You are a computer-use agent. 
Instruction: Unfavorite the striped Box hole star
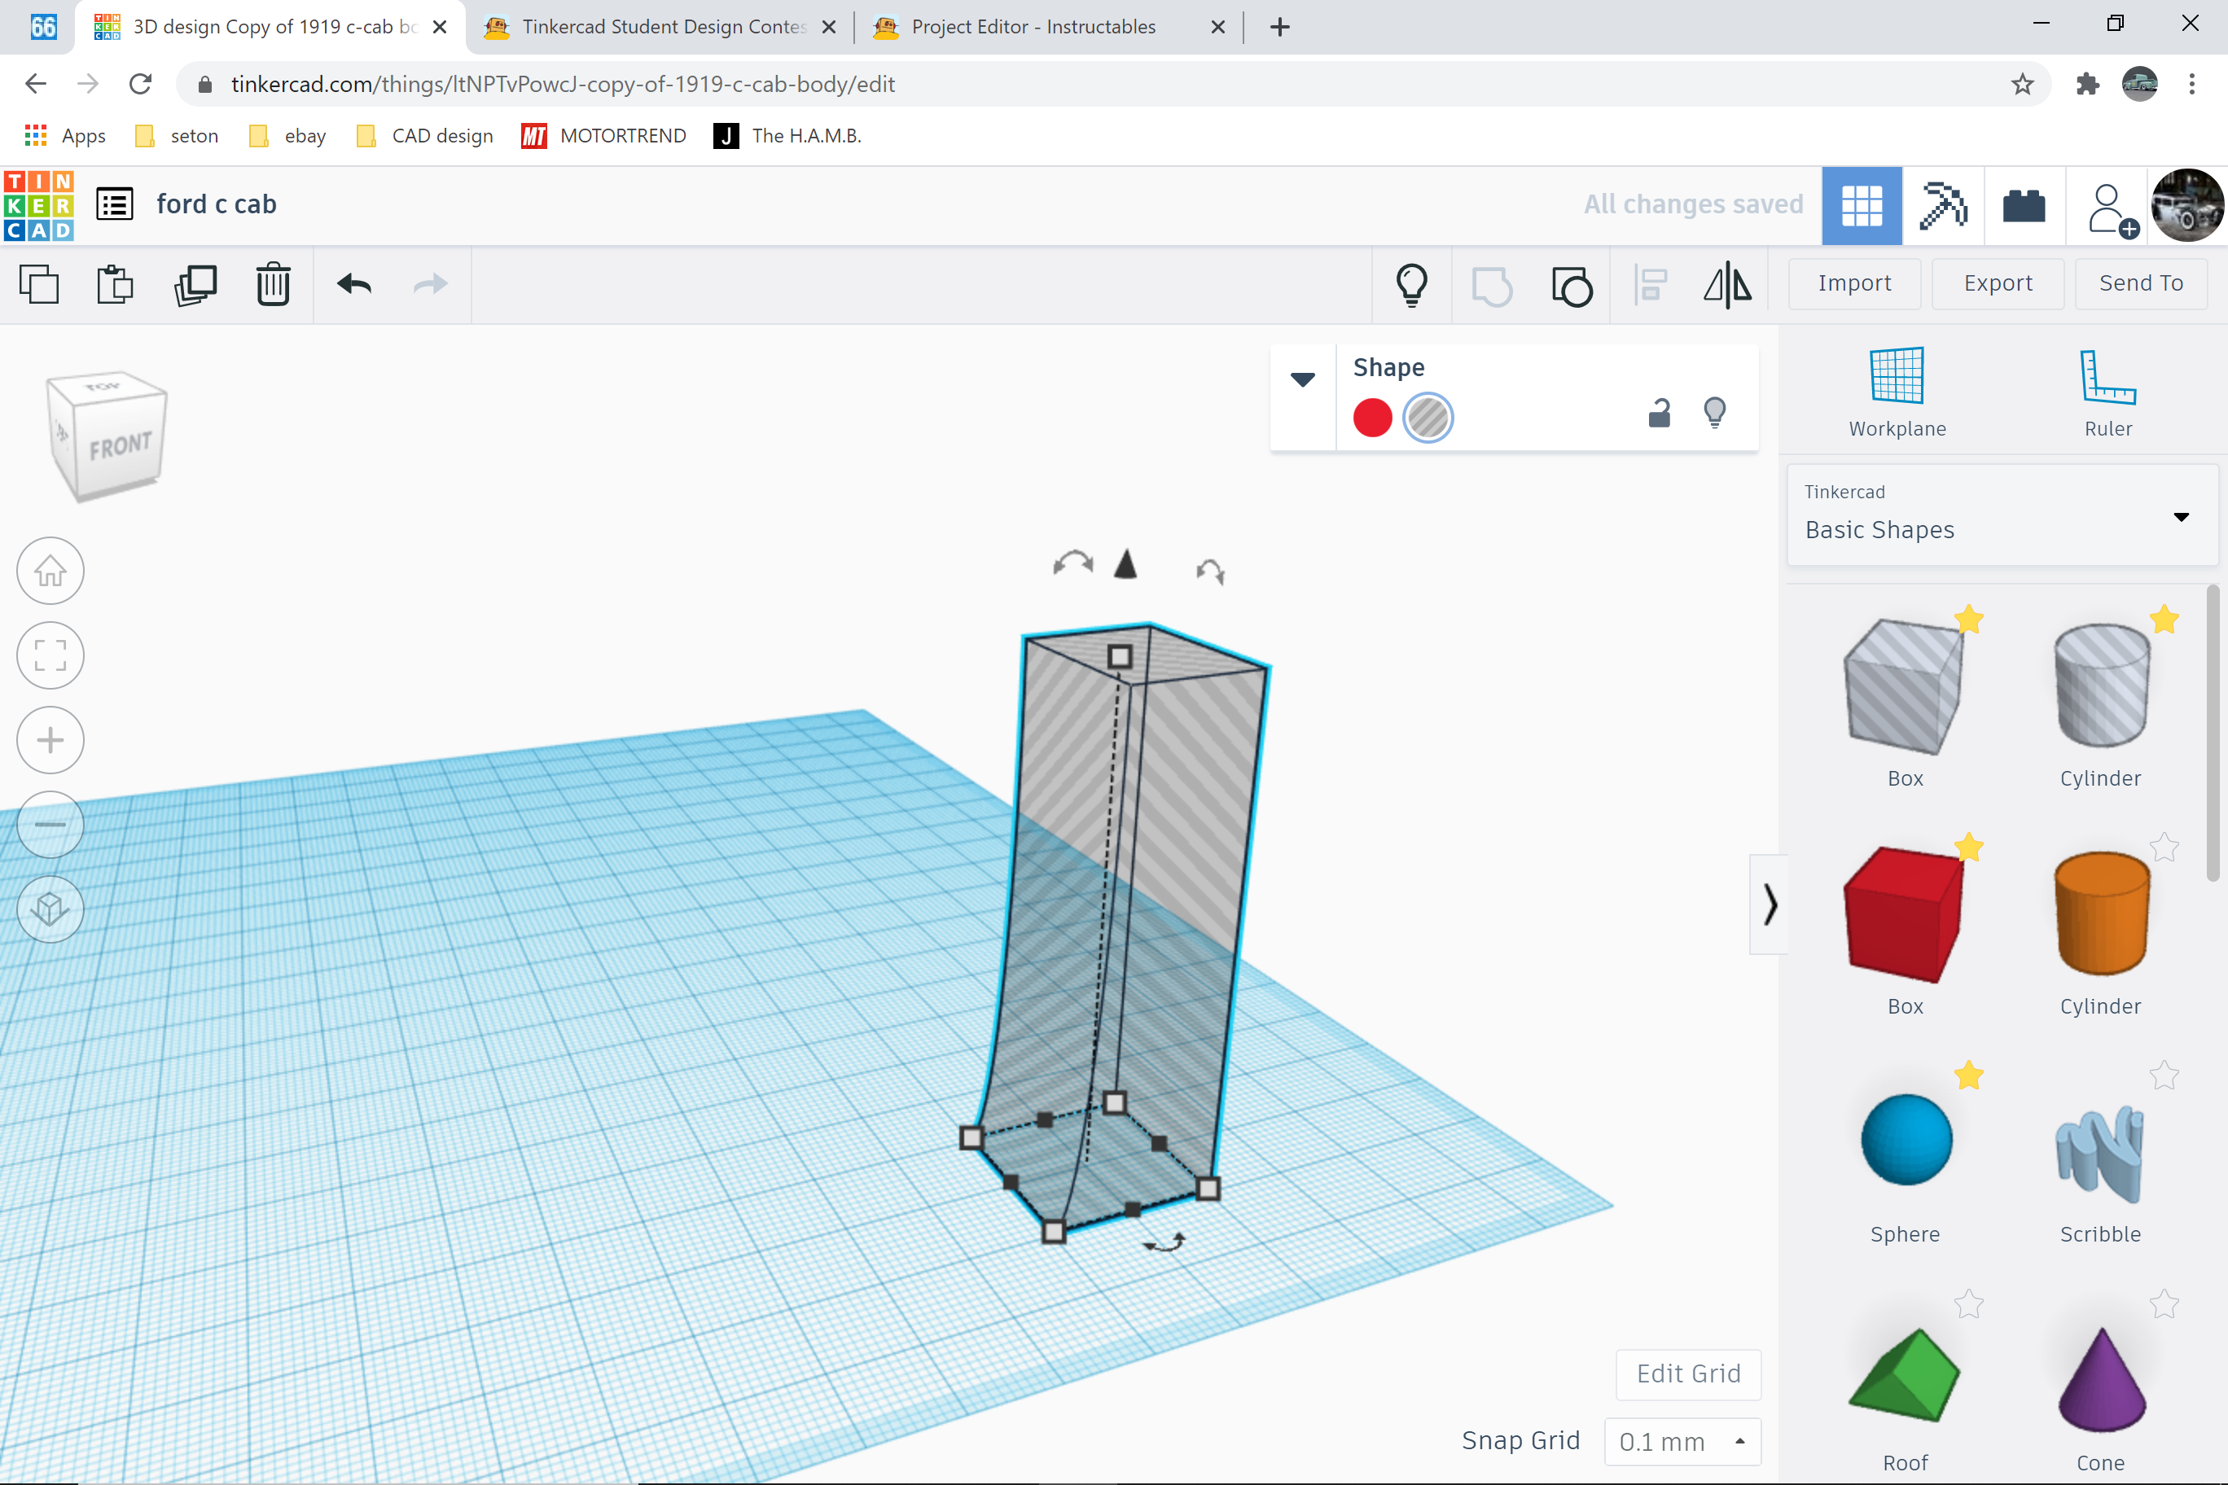click(x=1968, y=620)
